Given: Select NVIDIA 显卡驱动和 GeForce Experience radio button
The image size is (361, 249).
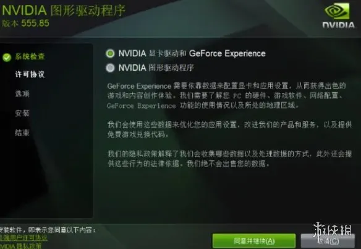Looking at the screenshot, I should 110,53.
